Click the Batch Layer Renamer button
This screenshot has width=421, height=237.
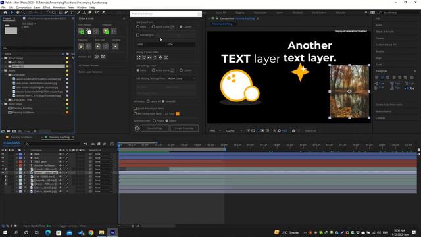[90, 72]
